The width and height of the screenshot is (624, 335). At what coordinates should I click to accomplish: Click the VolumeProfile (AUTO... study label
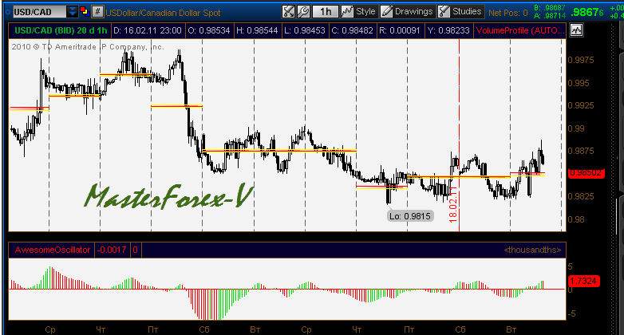coord(520,30)
